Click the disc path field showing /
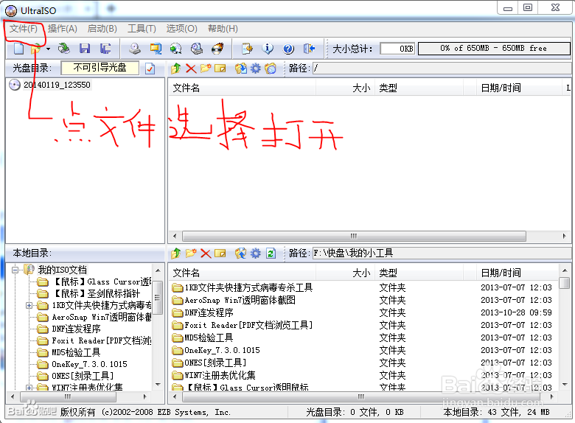 point(441,69)
